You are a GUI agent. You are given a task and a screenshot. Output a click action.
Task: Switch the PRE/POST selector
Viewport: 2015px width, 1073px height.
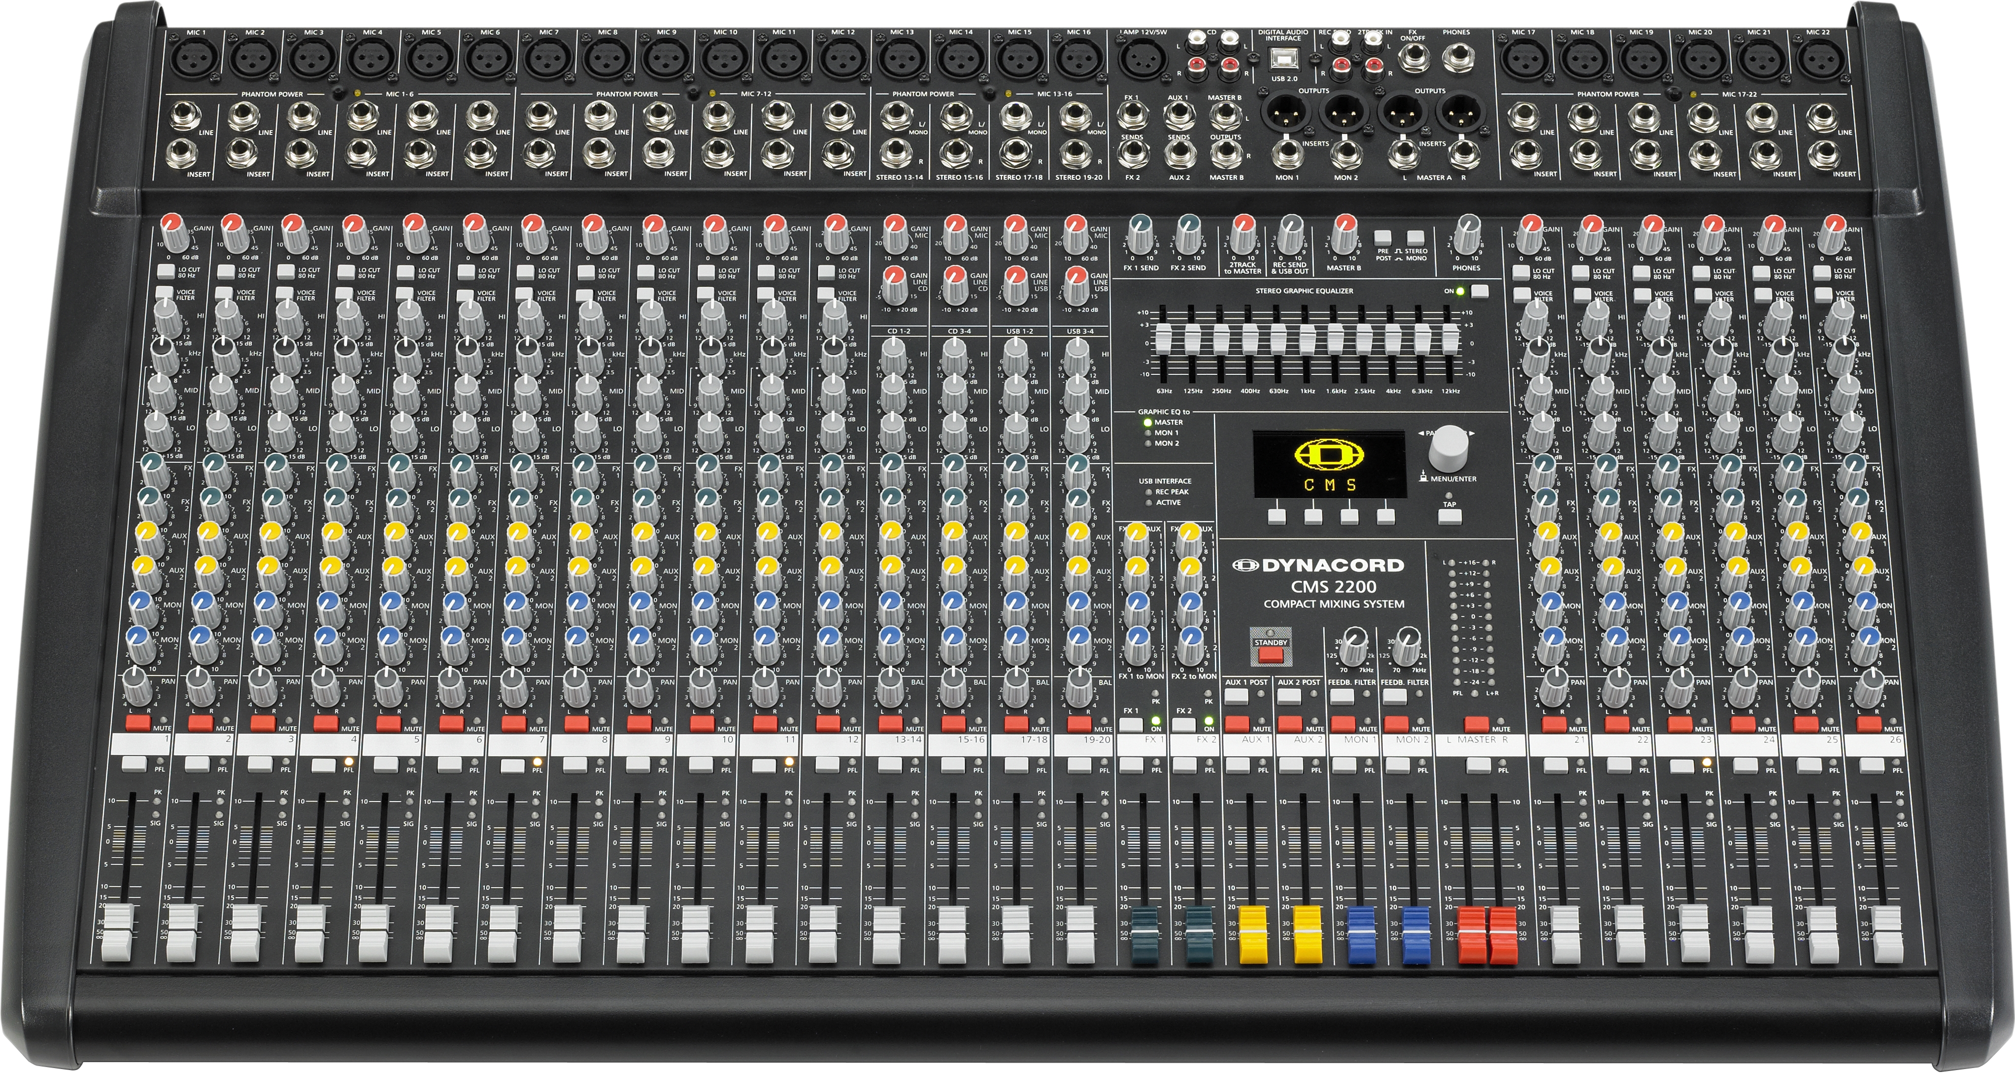coord(1383,238)
